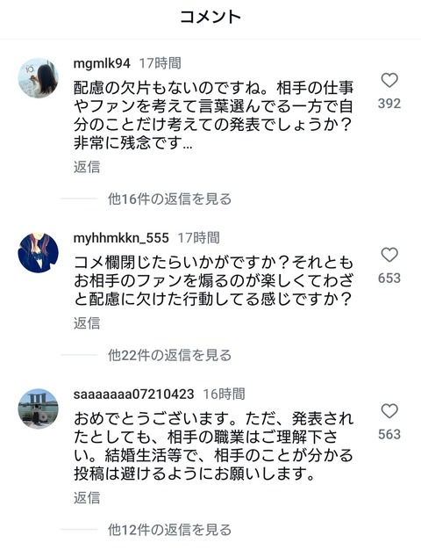Open username mgmlk94 profile link
421x557 pixels.
coord(102,63)
